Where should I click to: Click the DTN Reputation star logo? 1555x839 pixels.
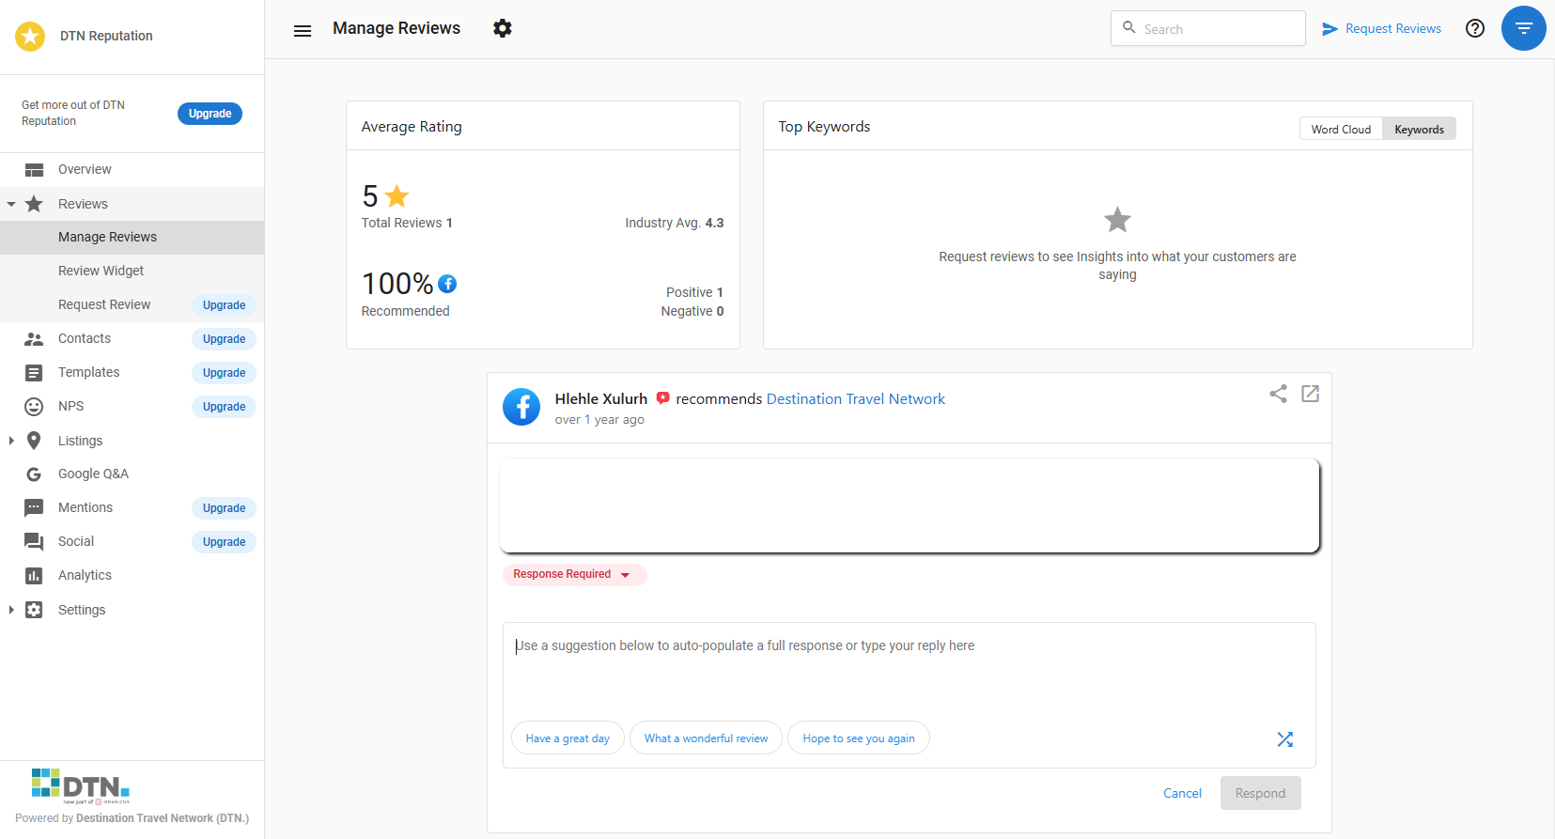pos(30,37)
